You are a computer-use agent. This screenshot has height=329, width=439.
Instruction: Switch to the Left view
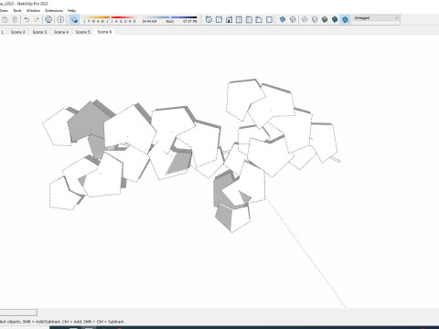[x=259, y=20]
